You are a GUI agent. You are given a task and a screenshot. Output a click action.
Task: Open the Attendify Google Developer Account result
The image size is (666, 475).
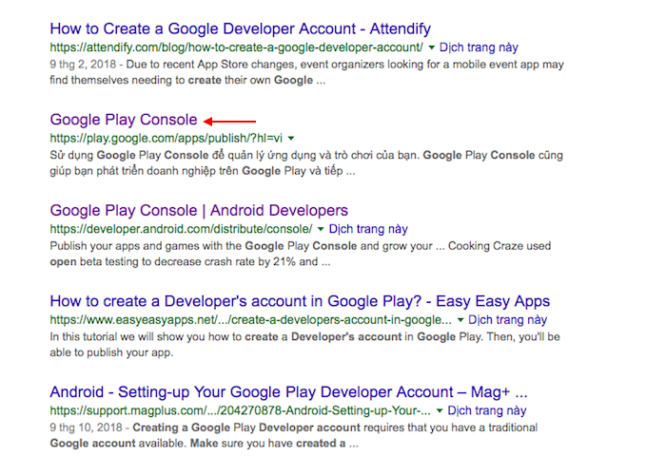pos(241,28)
